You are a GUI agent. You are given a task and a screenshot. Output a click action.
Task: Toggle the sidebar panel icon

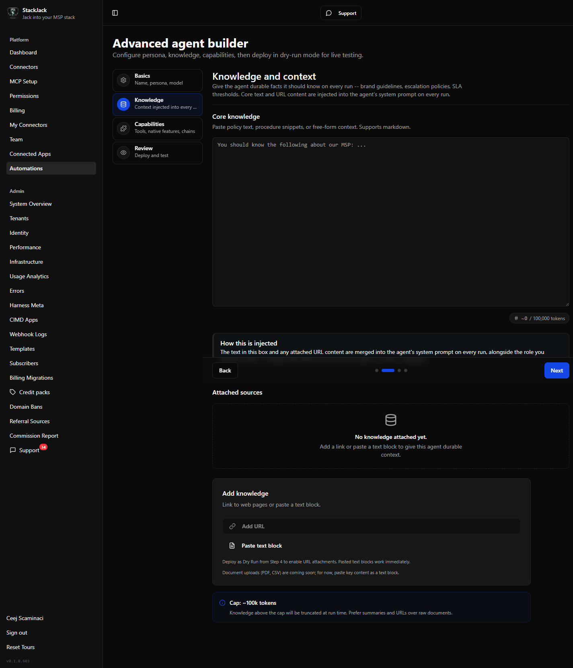point(115,13)
